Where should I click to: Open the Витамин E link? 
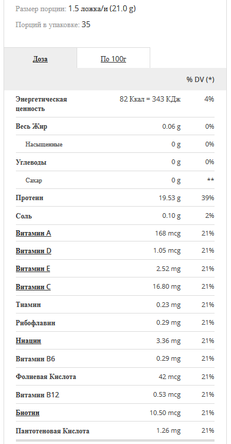pyautogui.click(x=33, y=269)
